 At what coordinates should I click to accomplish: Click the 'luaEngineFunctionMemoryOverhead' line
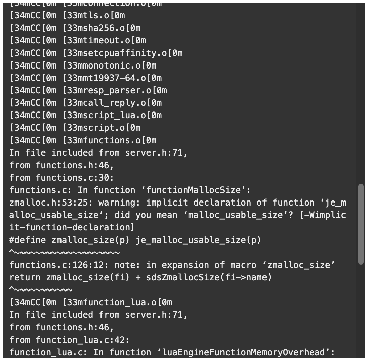pos(172,352)
